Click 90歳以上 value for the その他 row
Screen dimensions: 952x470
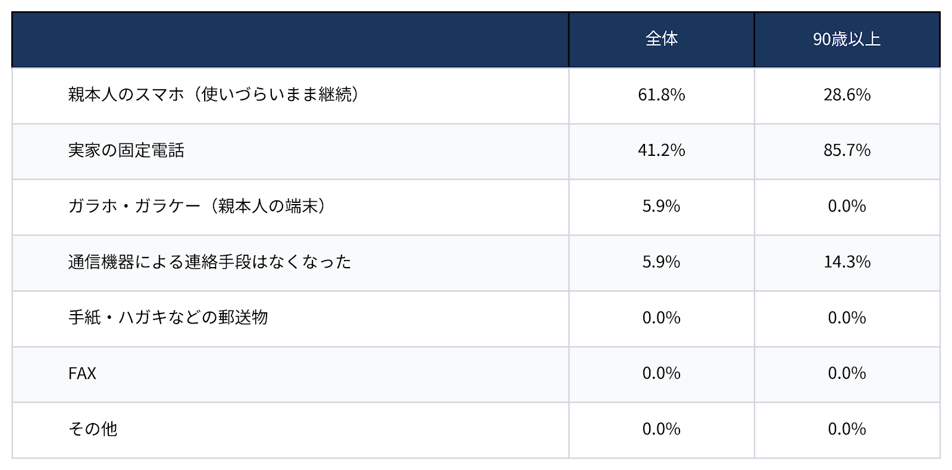point(847,429)
